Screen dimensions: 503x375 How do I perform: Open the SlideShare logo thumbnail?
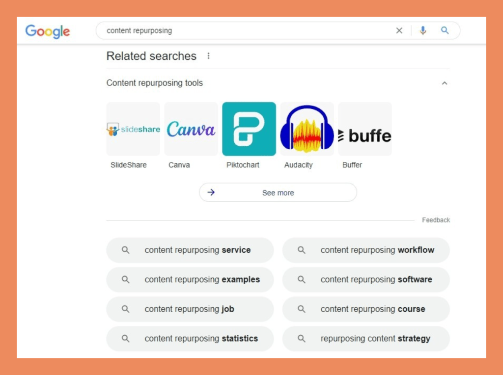(x=133, y=129)
